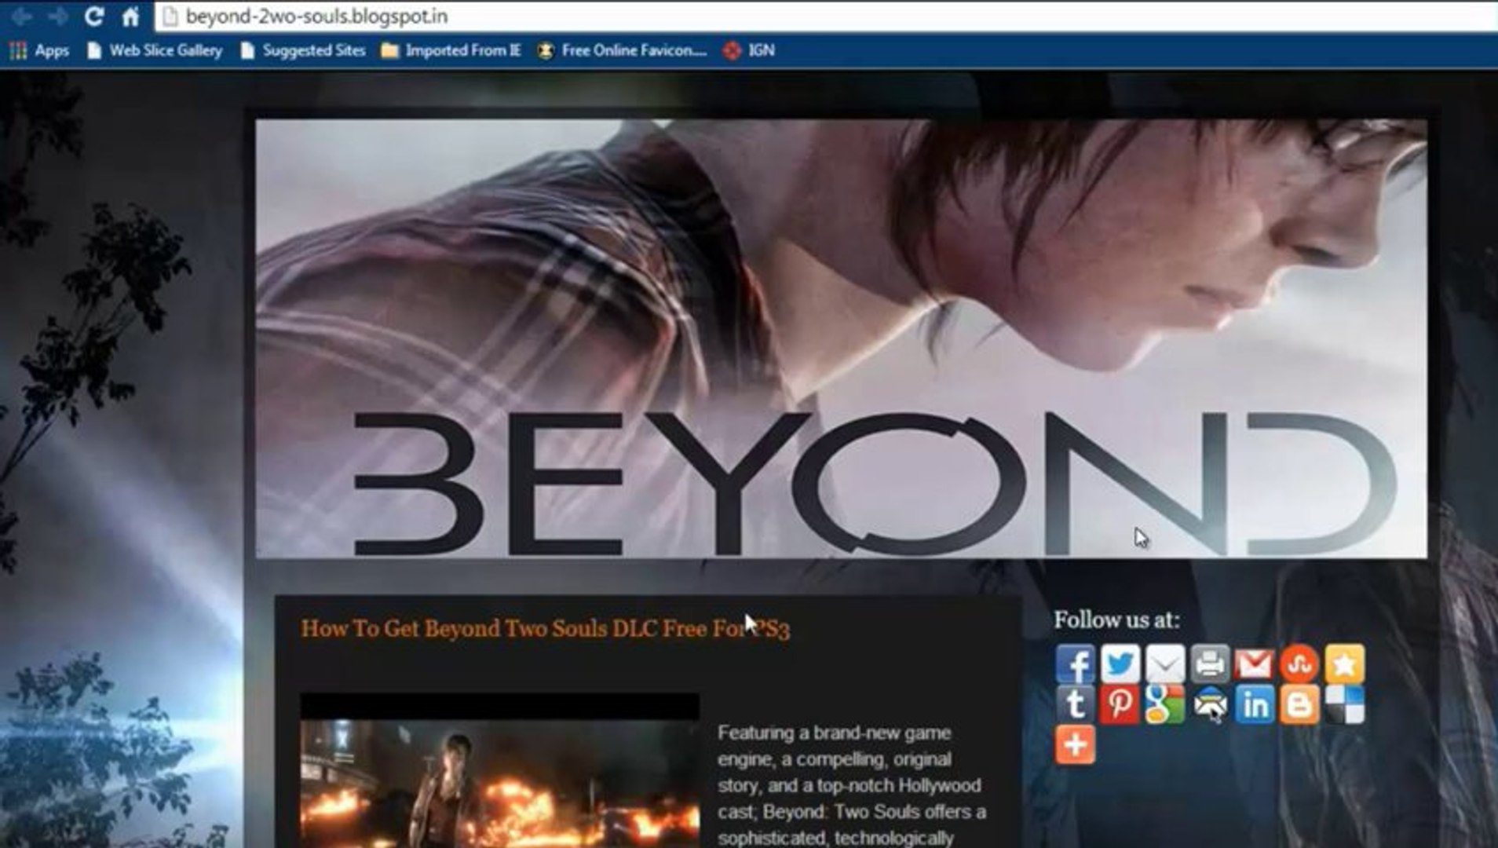
Task: Click the Google bookmark icon
Action: pyautogui.click(x=1165, y=704)
